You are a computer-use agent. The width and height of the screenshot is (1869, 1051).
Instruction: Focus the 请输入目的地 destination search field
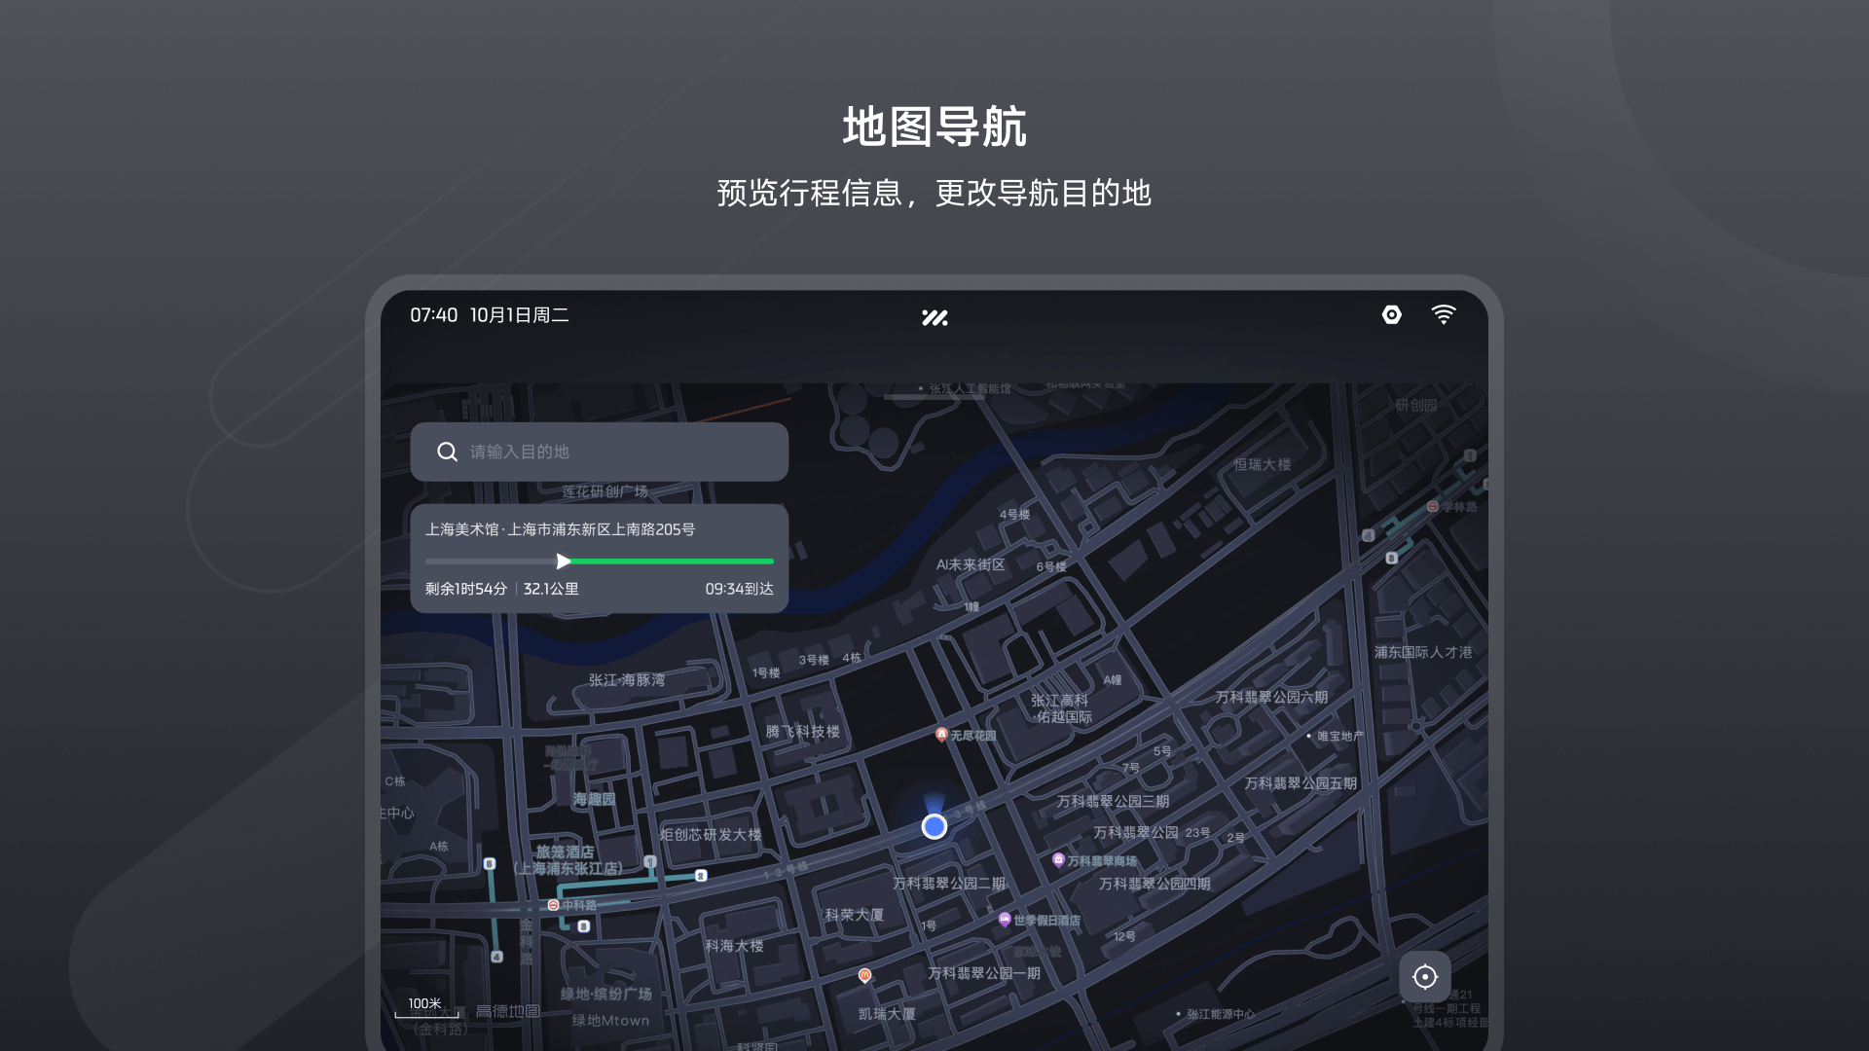(599, 452)
